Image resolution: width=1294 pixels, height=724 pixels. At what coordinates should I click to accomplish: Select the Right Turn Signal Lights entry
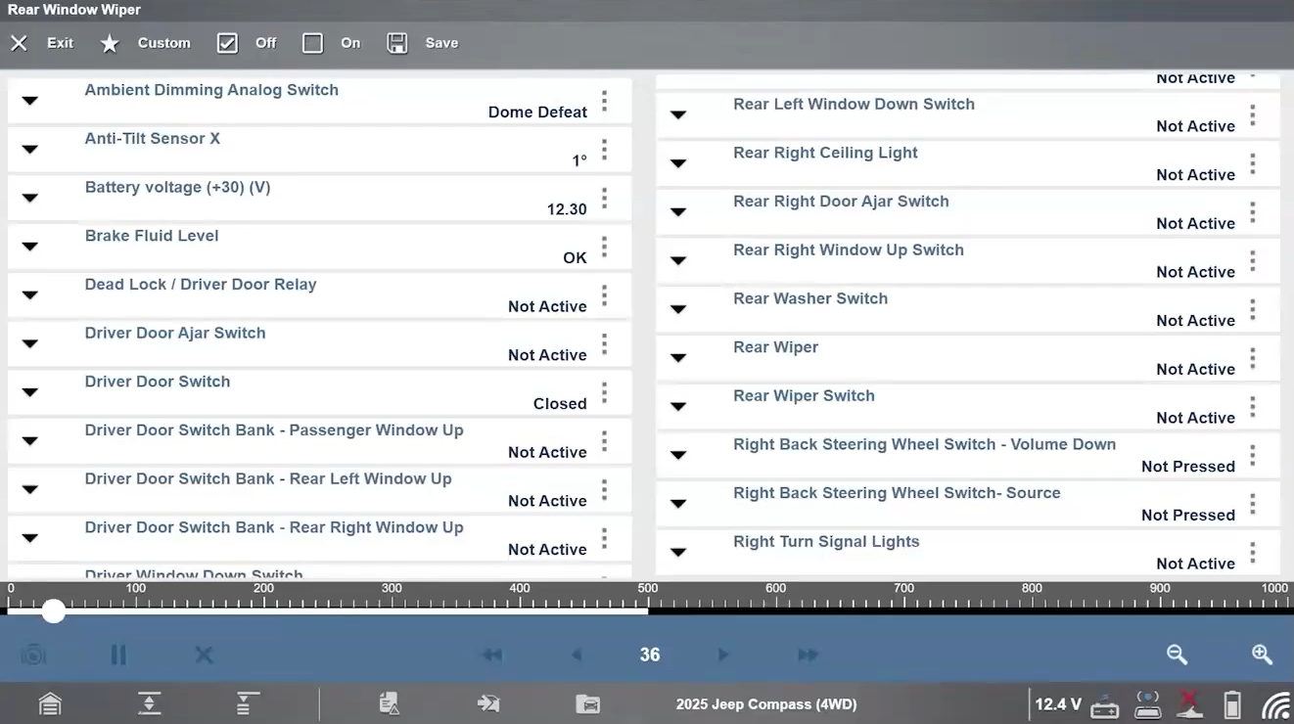pyautogui.click(x=967, y=553)
